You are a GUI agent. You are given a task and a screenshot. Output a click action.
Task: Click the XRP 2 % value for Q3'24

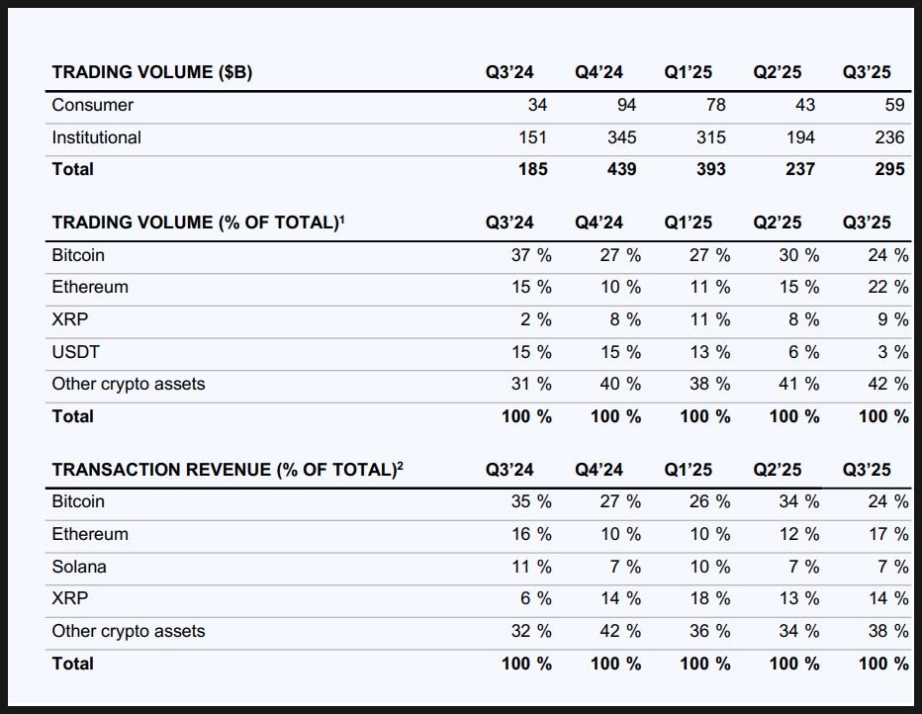[536, 319]
